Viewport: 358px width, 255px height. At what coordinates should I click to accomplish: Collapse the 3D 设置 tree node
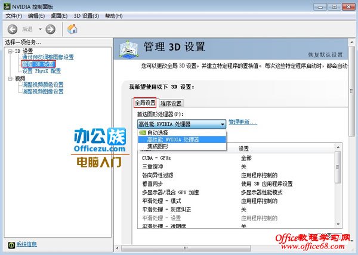point(10,51)
